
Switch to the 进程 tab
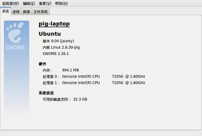(x=16, y=12)
